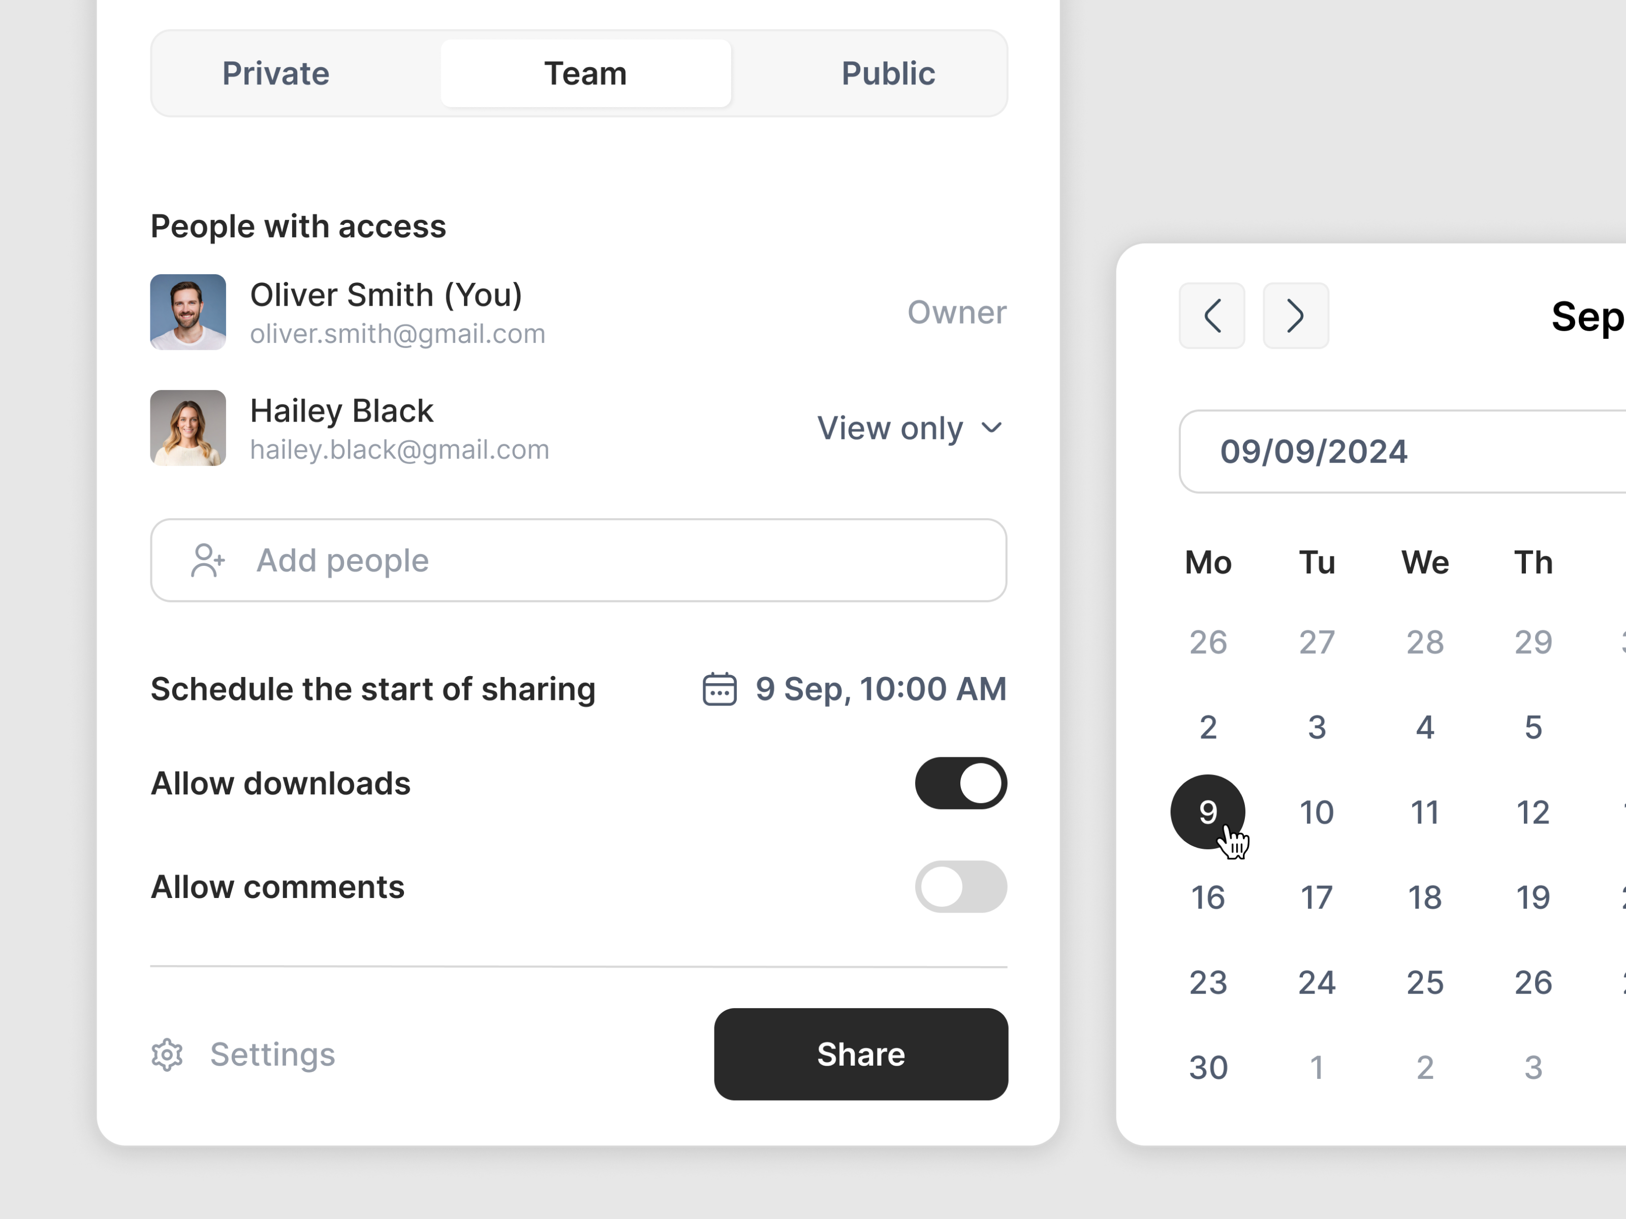
Task: Go to next month in calendar
Action: tap(1296, 316)
